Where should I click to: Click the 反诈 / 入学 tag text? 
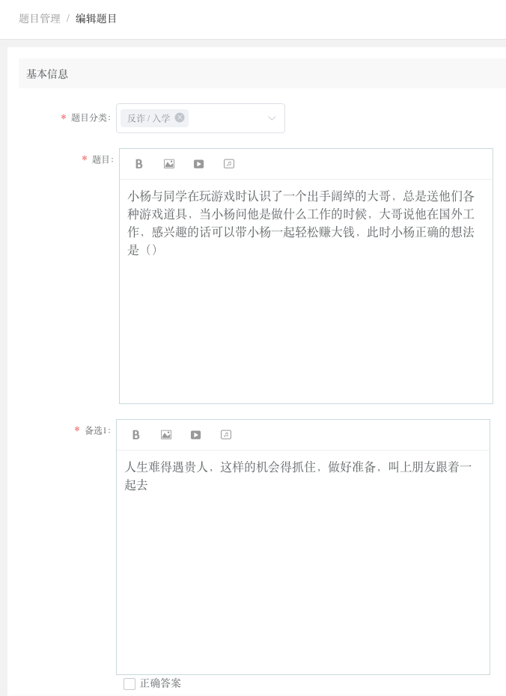point(149,118)
